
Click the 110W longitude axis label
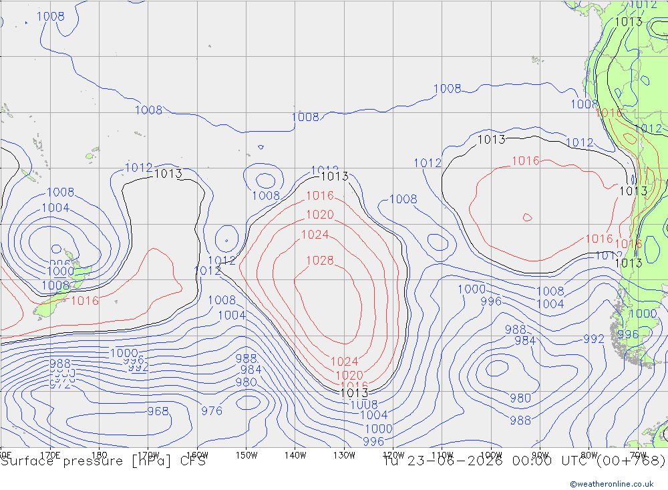tap(442, 455)
